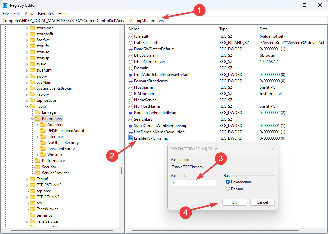Click the DataBasePath string value icon
The height and width of the screenshot is (234, 328).
(131, 42)
